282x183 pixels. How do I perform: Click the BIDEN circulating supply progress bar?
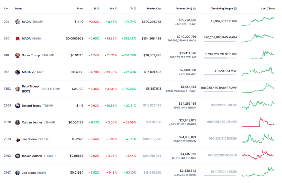point(221,175)
